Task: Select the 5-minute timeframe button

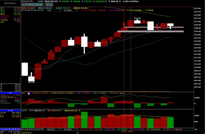Action: tap(27, 5)
